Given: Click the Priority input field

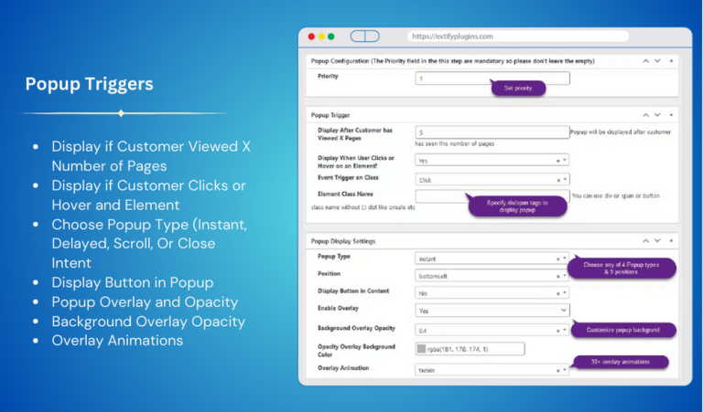Looking at the screenshot, I should tap(492, 79).
